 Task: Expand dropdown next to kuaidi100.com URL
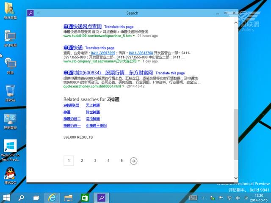click(x=134, y=36)
